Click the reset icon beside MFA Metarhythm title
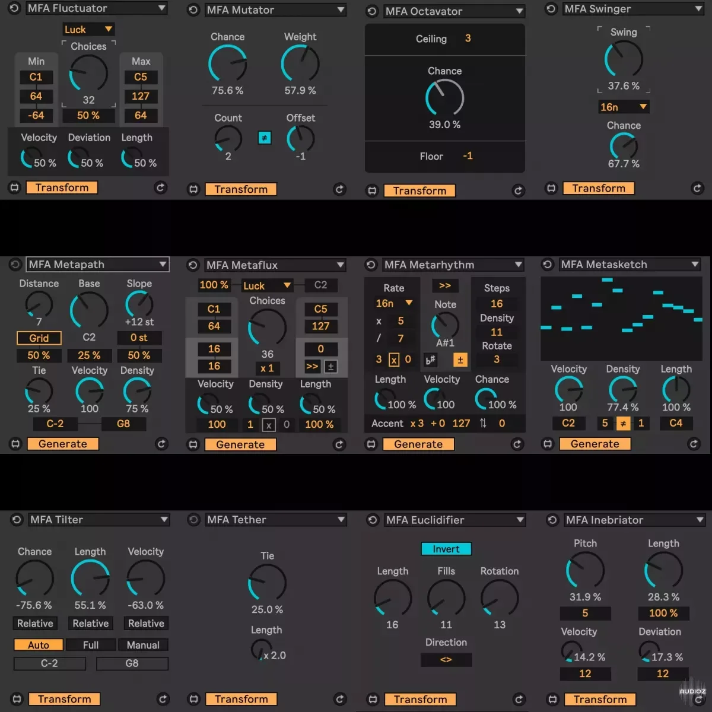 click(371, 265)
